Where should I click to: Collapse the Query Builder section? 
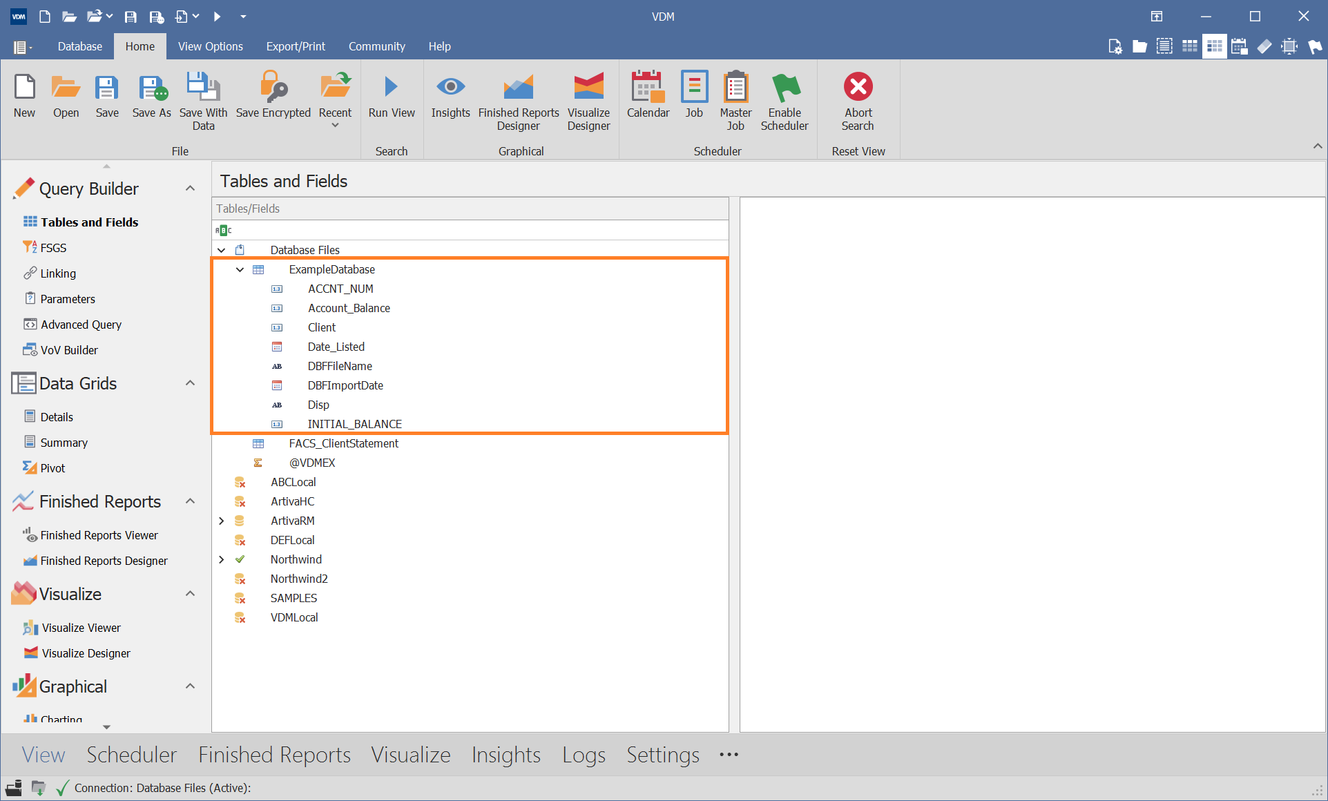click(x=190, y=189)
